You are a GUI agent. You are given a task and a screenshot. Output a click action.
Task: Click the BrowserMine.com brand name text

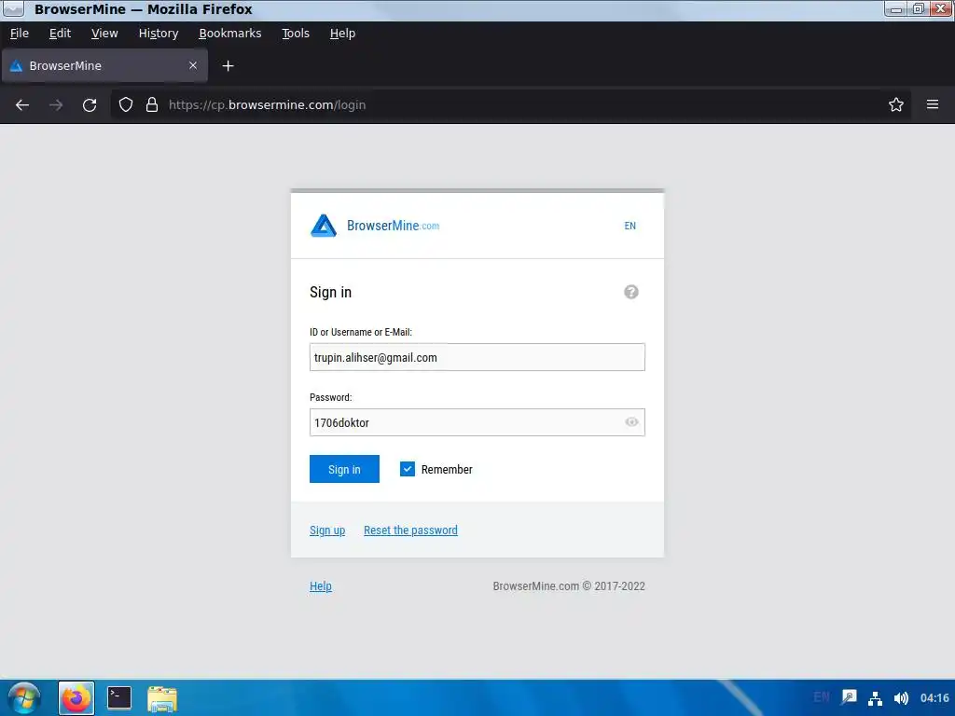point(393,226)
